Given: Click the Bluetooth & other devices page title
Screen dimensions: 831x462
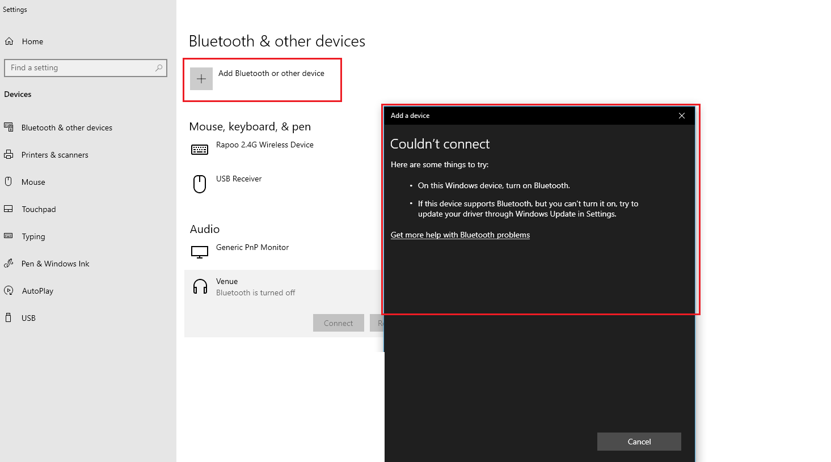Looking at the screenshot, I should coord(277,41).
